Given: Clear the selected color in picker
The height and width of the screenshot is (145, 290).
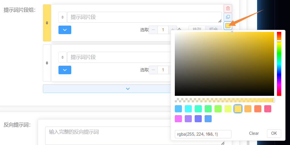Looking at the screenshot, I should (x=254, y=133).
